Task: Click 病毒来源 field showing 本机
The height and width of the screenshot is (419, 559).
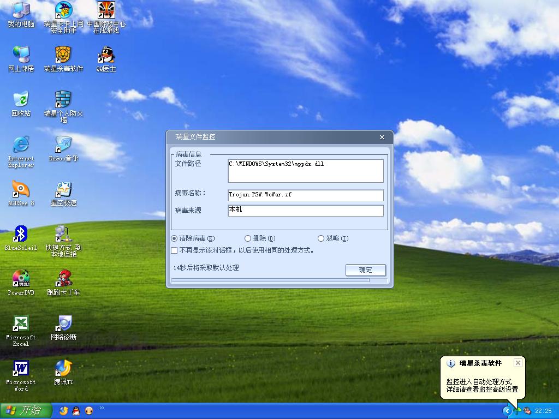Action: point(306,210)
